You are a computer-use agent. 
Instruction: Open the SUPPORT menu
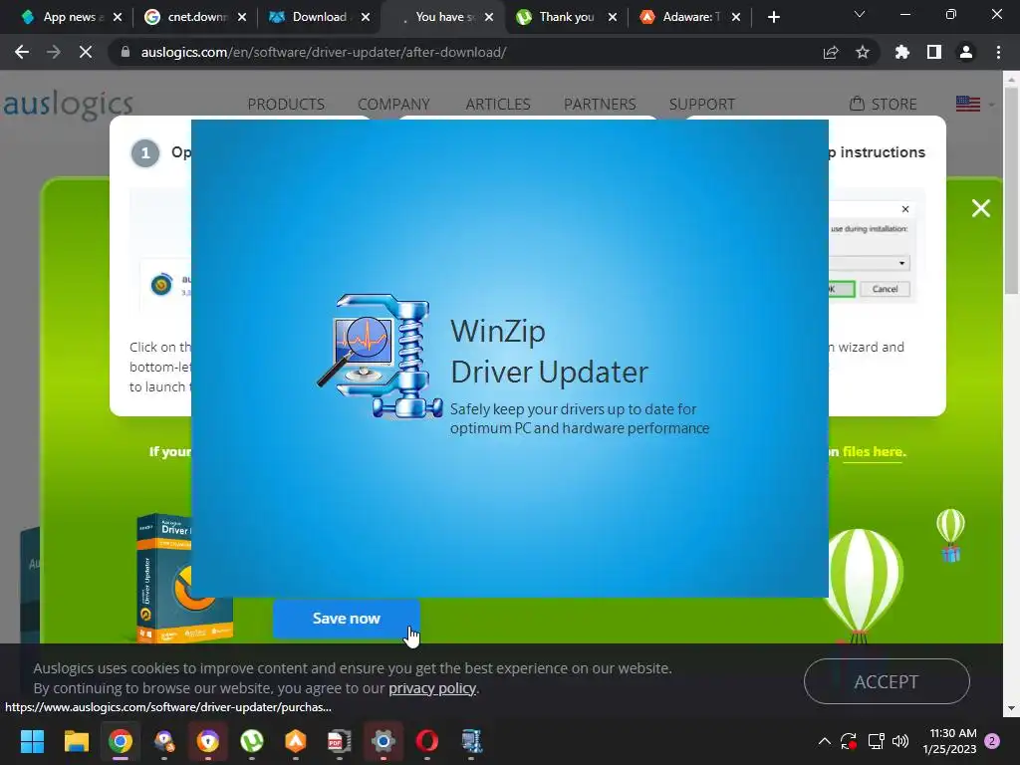coord(702,104)
